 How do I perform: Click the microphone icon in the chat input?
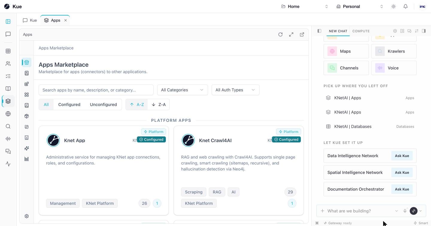405,211
